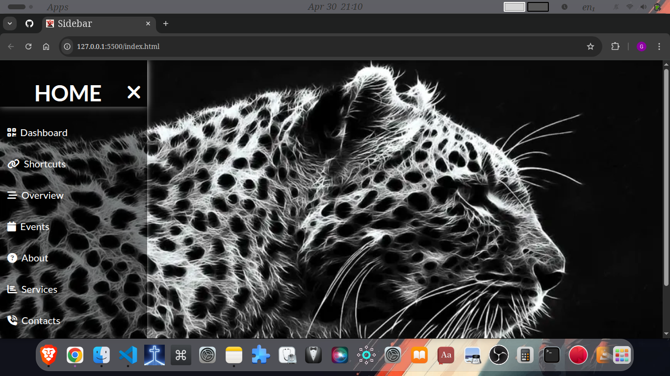Viewport: 670px width, 376px height.
Task: Open the colorful app grid launcher in dock
Action: point(621,355)
